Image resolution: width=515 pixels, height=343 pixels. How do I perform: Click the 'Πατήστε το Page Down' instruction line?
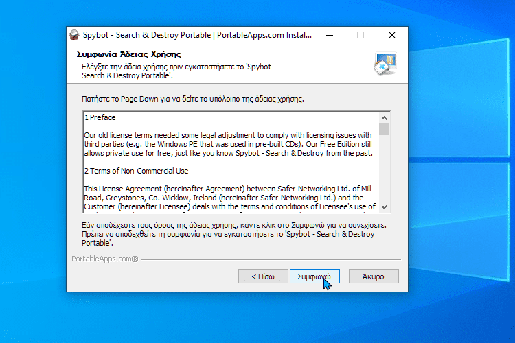coord(193,99)
